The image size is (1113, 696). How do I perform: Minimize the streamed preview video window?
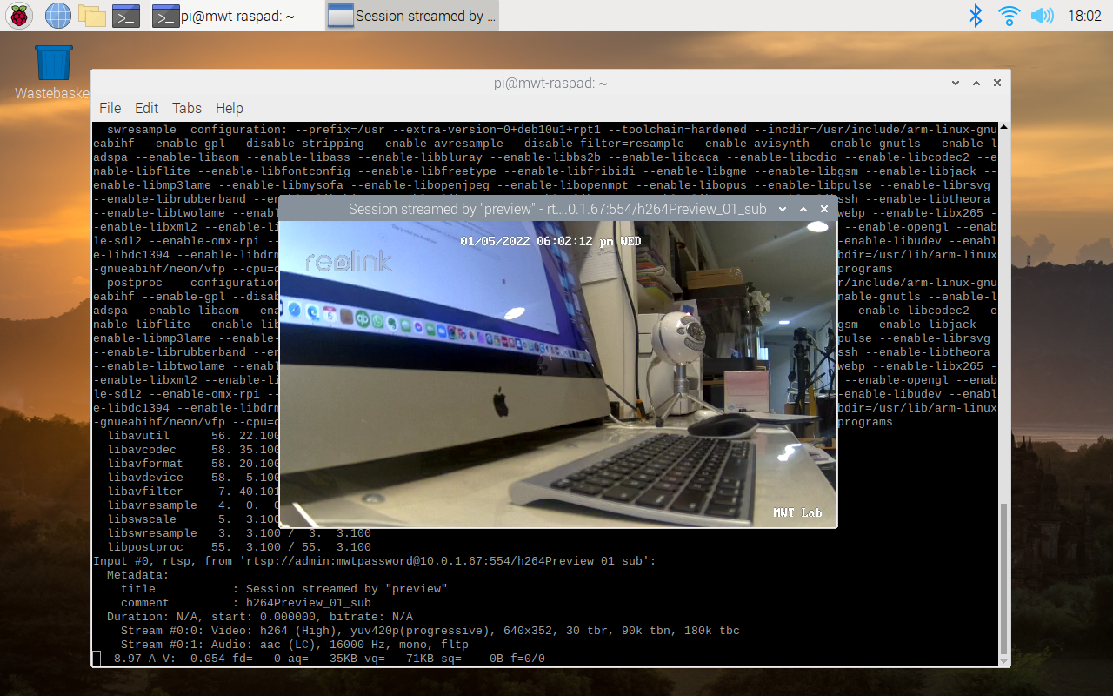point(783,209)
